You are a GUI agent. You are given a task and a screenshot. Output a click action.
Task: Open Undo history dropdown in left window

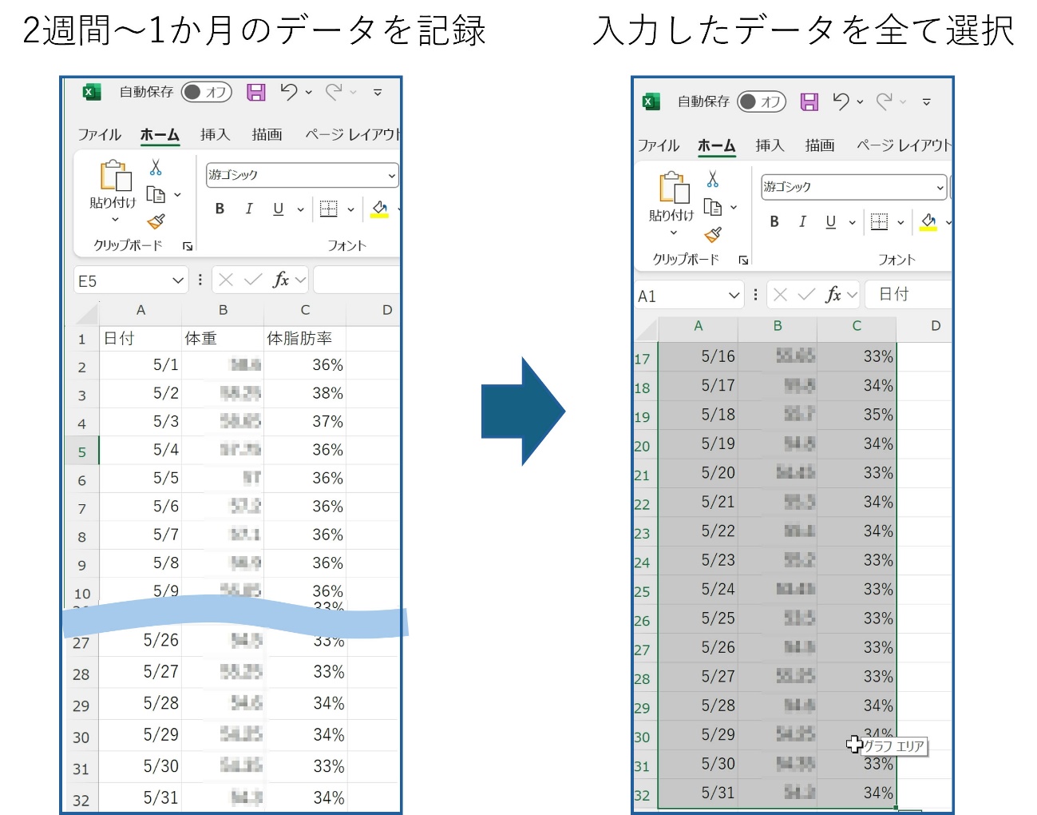point(309,93)
